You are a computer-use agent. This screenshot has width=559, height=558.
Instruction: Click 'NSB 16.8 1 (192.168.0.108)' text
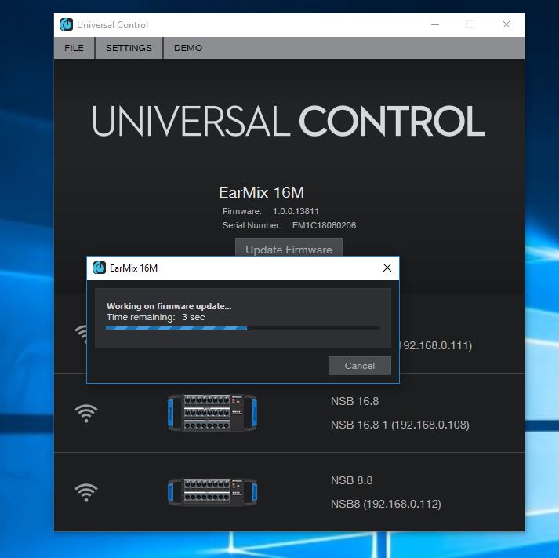tap(400, 425)
